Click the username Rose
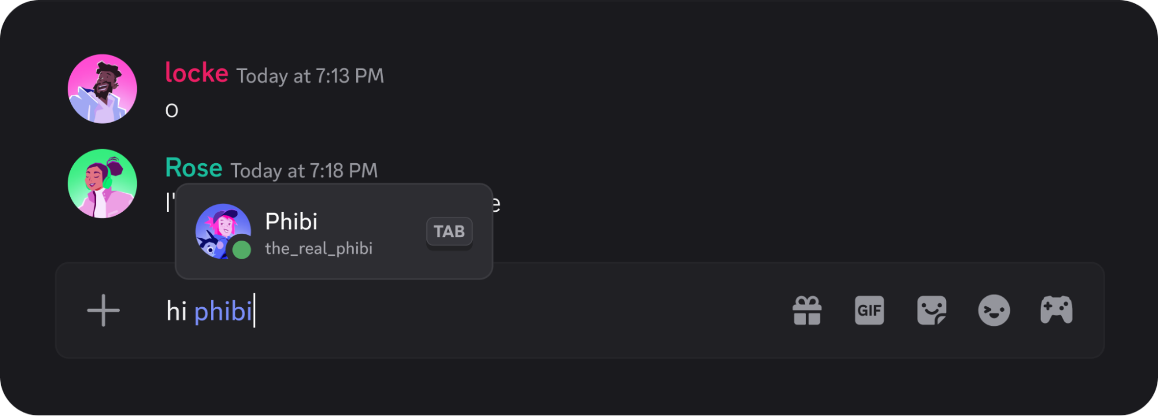This screenshot has width=1158, height=416. coord(193,168)
